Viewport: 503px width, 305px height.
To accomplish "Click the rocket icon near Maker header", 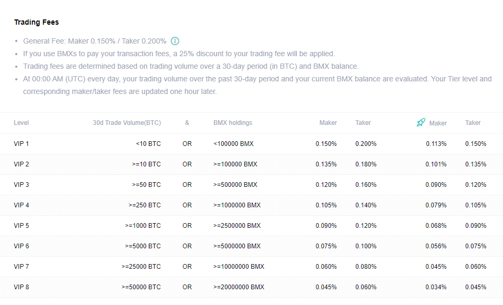I will tap(421, 122).
